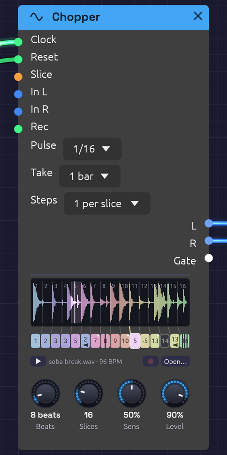The width and height of the screenshot is (227, 455).
Task: Close the Chopper module
Action: [x=198, y=16]
